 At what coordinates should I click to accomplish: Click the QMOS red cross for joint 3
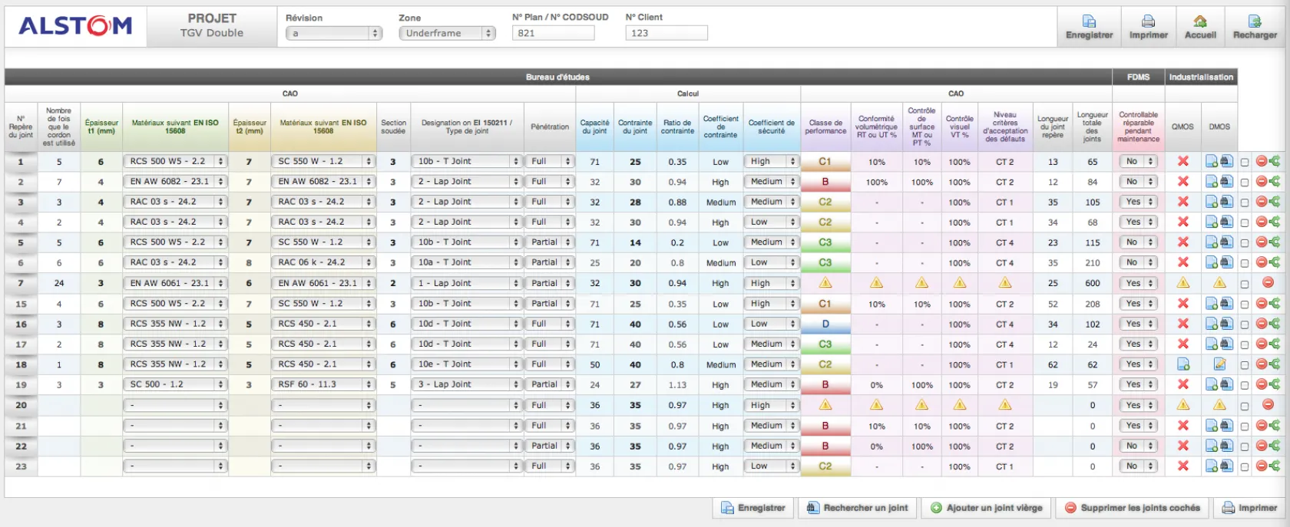point(1182,202)
